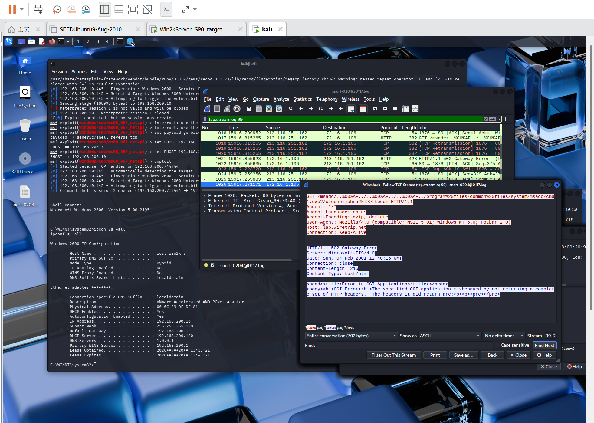Open the Entire conversation dropdown
Viewport: 594px width, 423px height.
351,336
